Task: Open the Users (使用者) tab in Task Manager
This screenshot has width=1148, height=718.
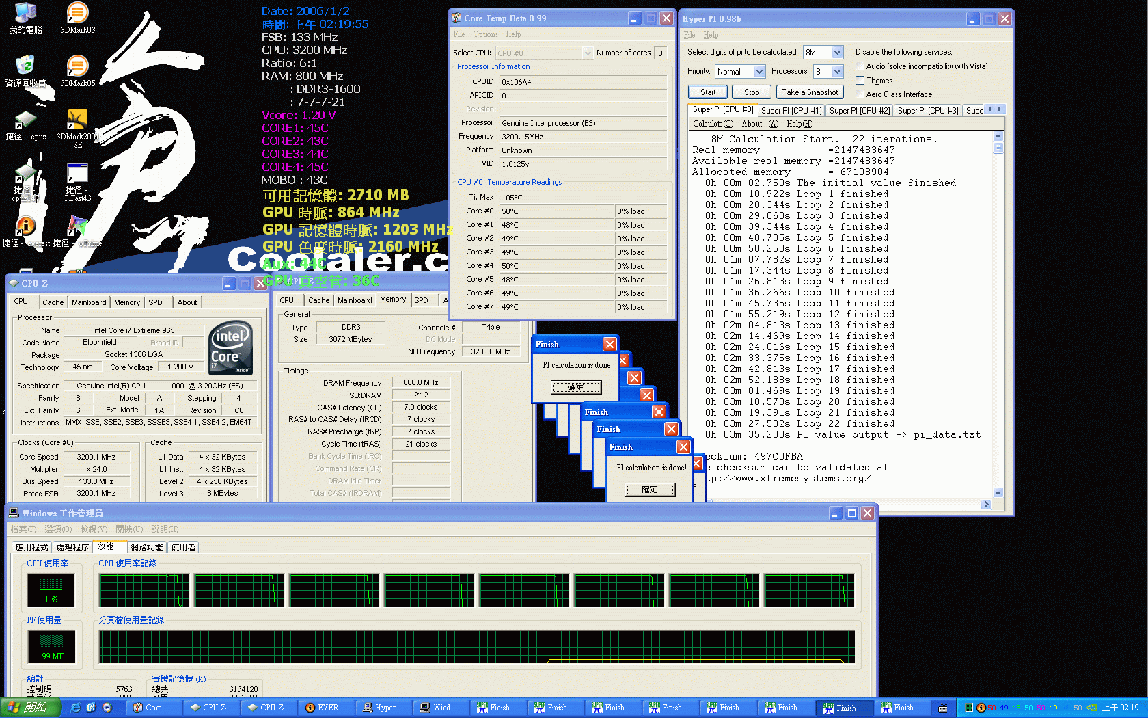Action: (183, 548)
